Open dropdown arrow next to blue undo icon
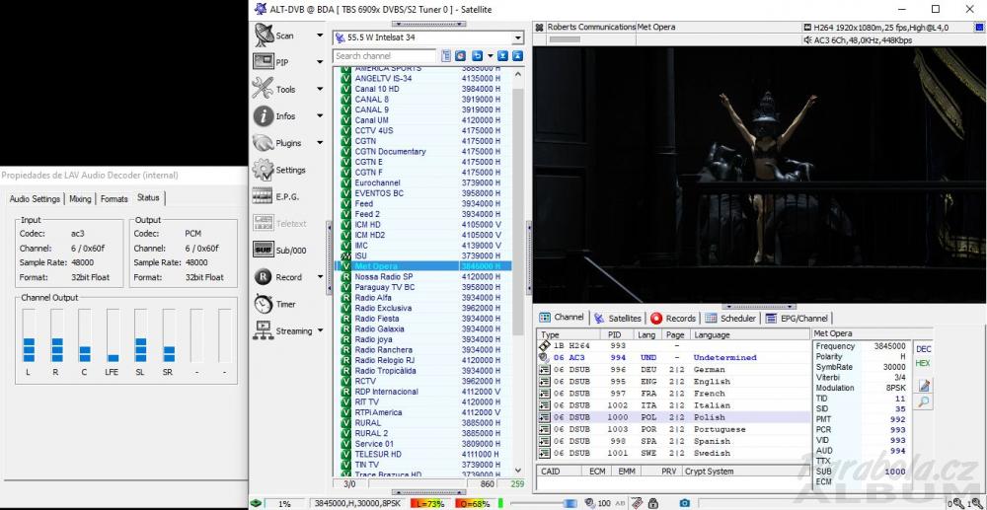Image resolution: width=987 pixels, height=510 pixels. click(x=490, y=56)
